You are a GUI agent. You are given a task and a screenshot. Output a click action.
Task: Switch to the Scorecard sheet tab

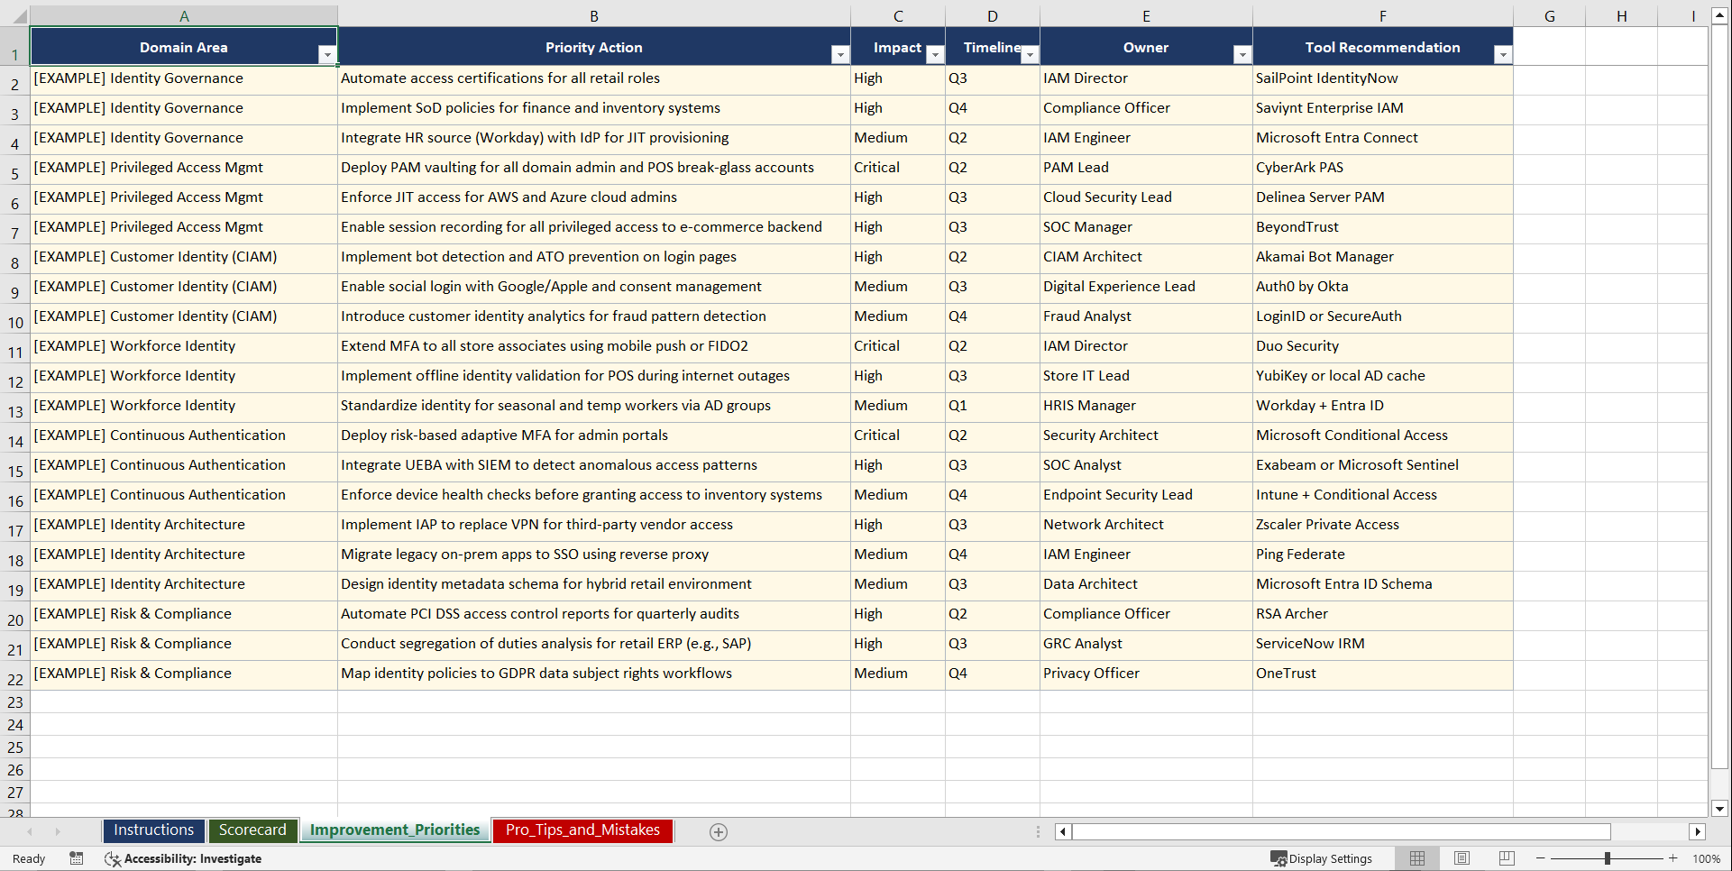click(252, 830)
